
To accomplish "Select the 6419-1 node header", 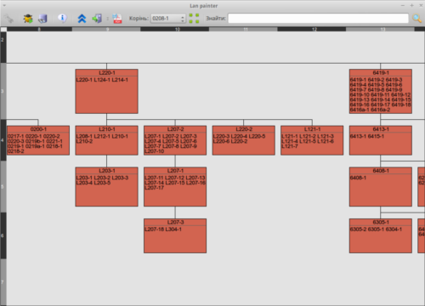I will (381, 73).
